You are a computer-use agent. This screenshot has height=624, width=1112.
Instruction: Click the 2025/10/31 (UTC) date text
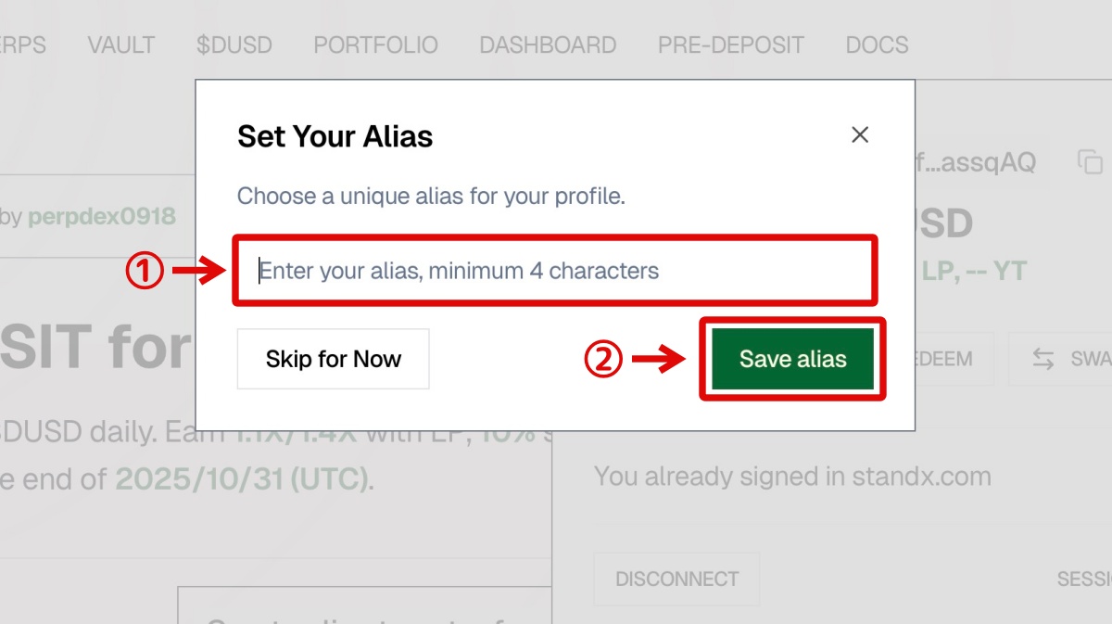[x=241, y=479]
